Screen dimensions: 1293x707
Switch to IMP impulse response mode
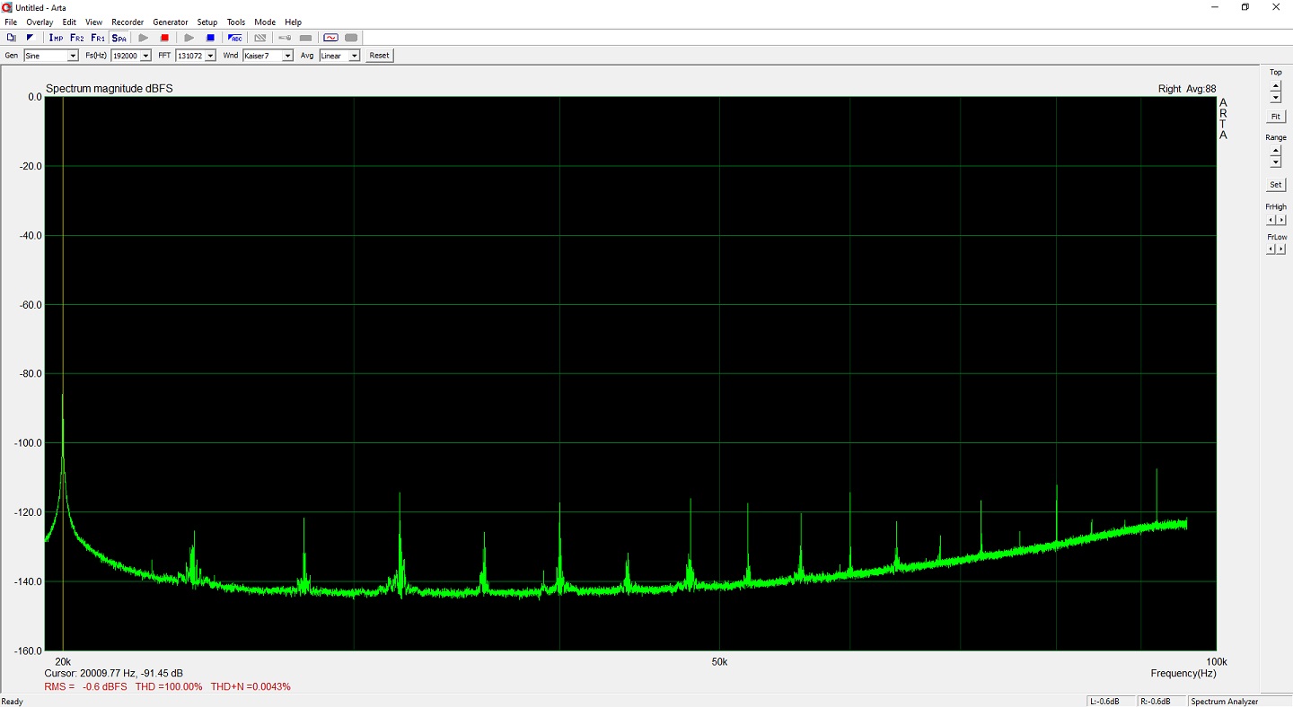[56, 38]
